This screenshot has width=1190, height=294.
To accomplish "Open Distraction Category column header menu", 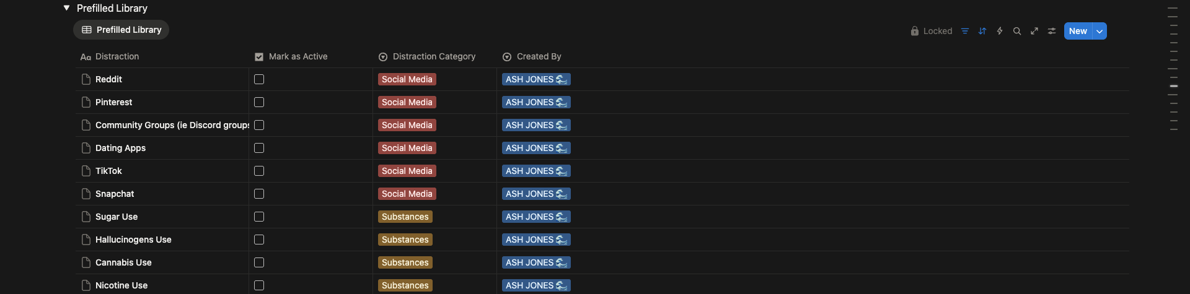I will (x=434, y=56).
